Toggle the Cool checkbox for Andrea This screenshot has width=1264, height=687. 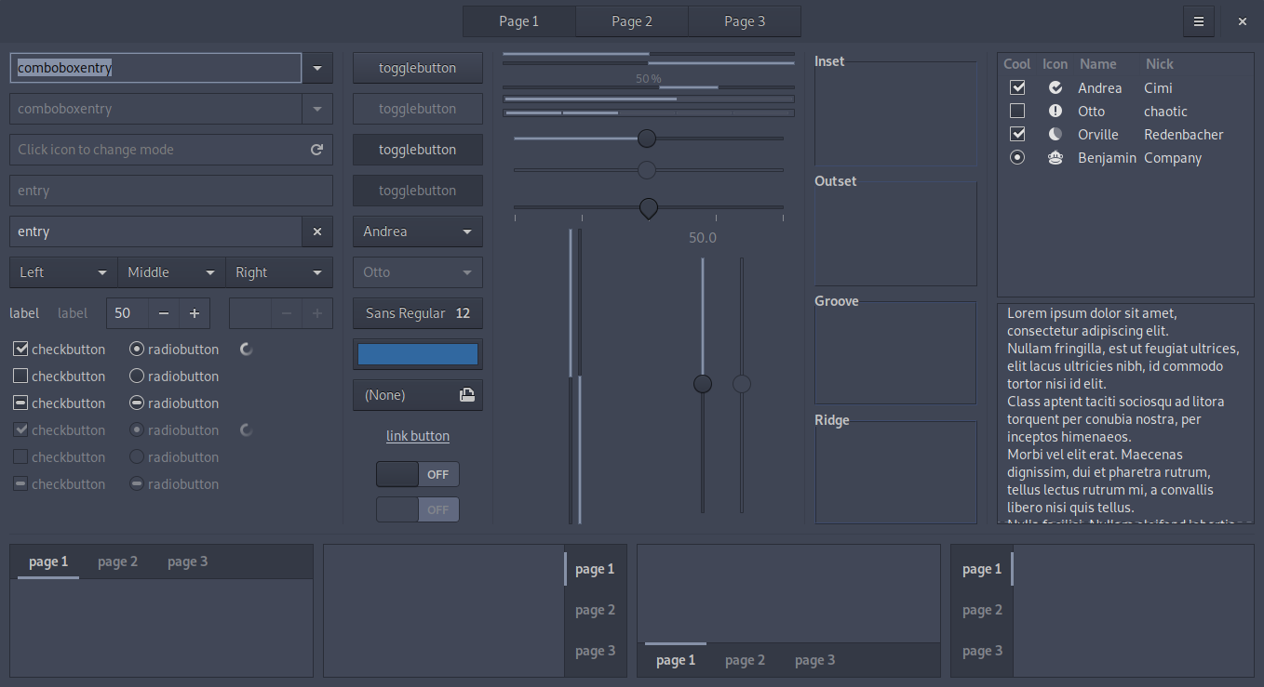click(x=1017, y=88)
